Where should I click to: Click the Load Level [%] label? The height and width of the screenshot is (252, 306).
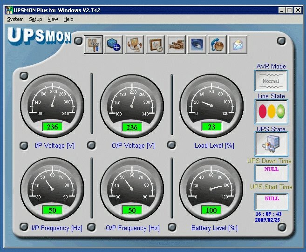click(x=214, y=146)
